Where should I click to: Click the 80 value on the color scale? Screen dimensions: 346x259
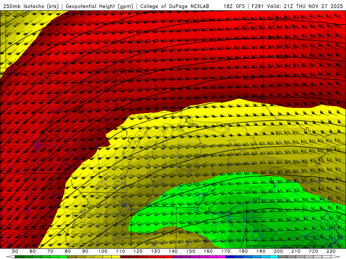68,251
